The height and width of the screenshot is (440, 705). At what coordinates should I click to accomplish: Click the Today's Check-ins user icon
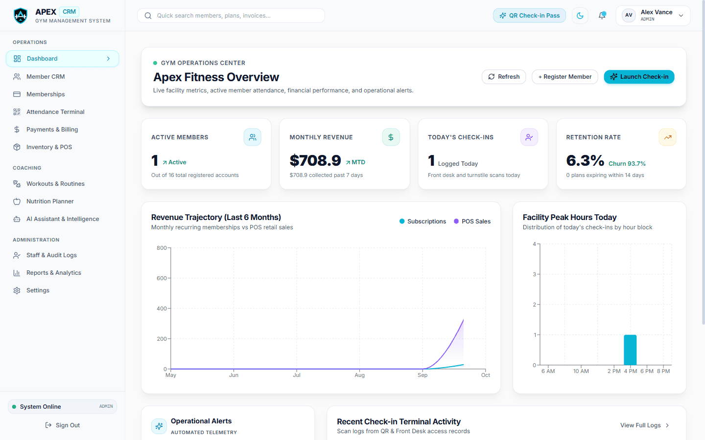529,137
